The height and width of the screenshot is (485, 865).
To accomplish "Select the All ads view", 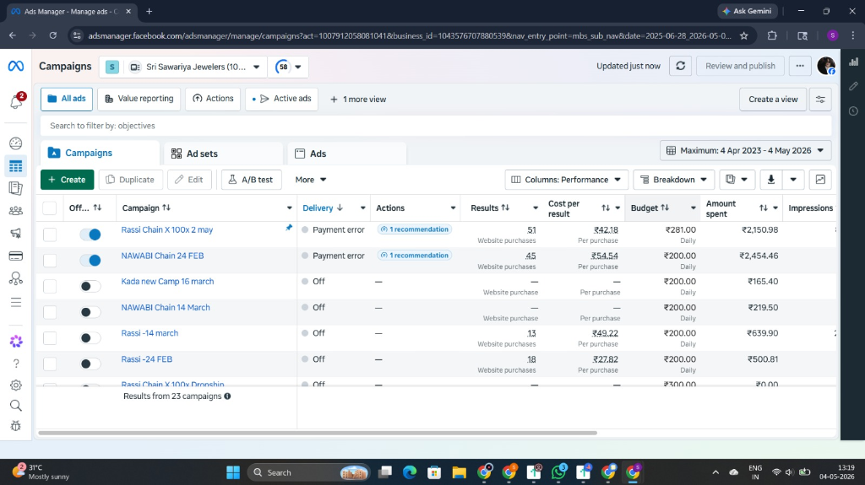I will [66, 100].
